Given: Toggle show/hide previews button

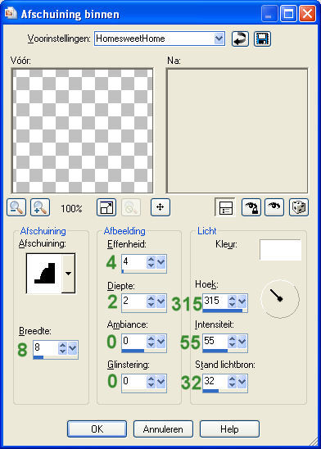Looking at the screenshot, I should [x=225, y=207].
